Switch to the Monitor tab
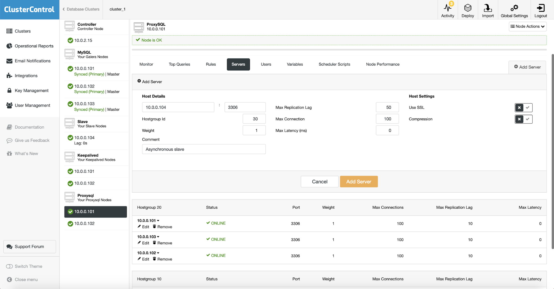The width and height of the screenshot is (554, 289). click(x=146, y=64)
